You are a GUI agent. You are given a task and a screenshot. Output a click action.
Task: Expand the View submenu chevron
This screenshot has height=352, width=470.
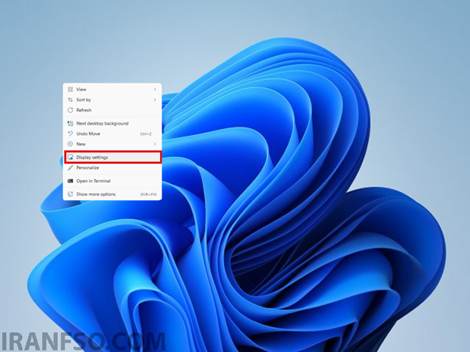coord(155,89)
